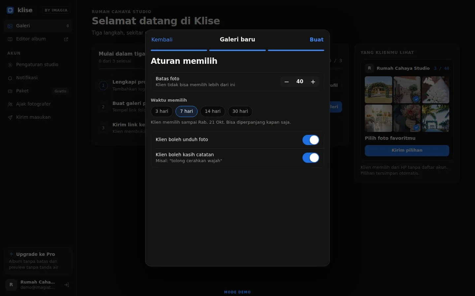Click the Batas foto value 40
Screen dimensions: 475x296
point(300,82)
